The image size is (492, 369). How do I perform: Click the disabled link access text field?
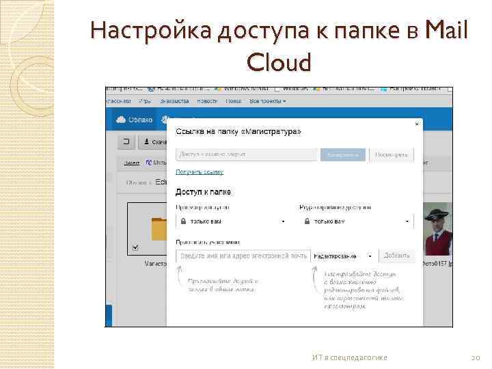247,154
